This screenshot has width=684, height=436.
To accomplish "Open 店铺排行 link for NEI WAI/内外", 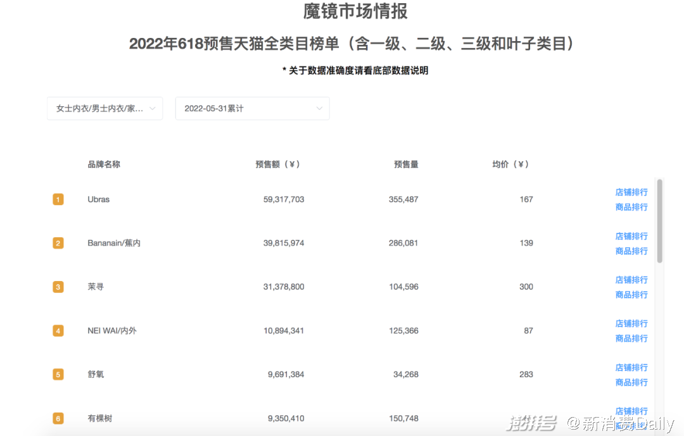I will (631, 323).
